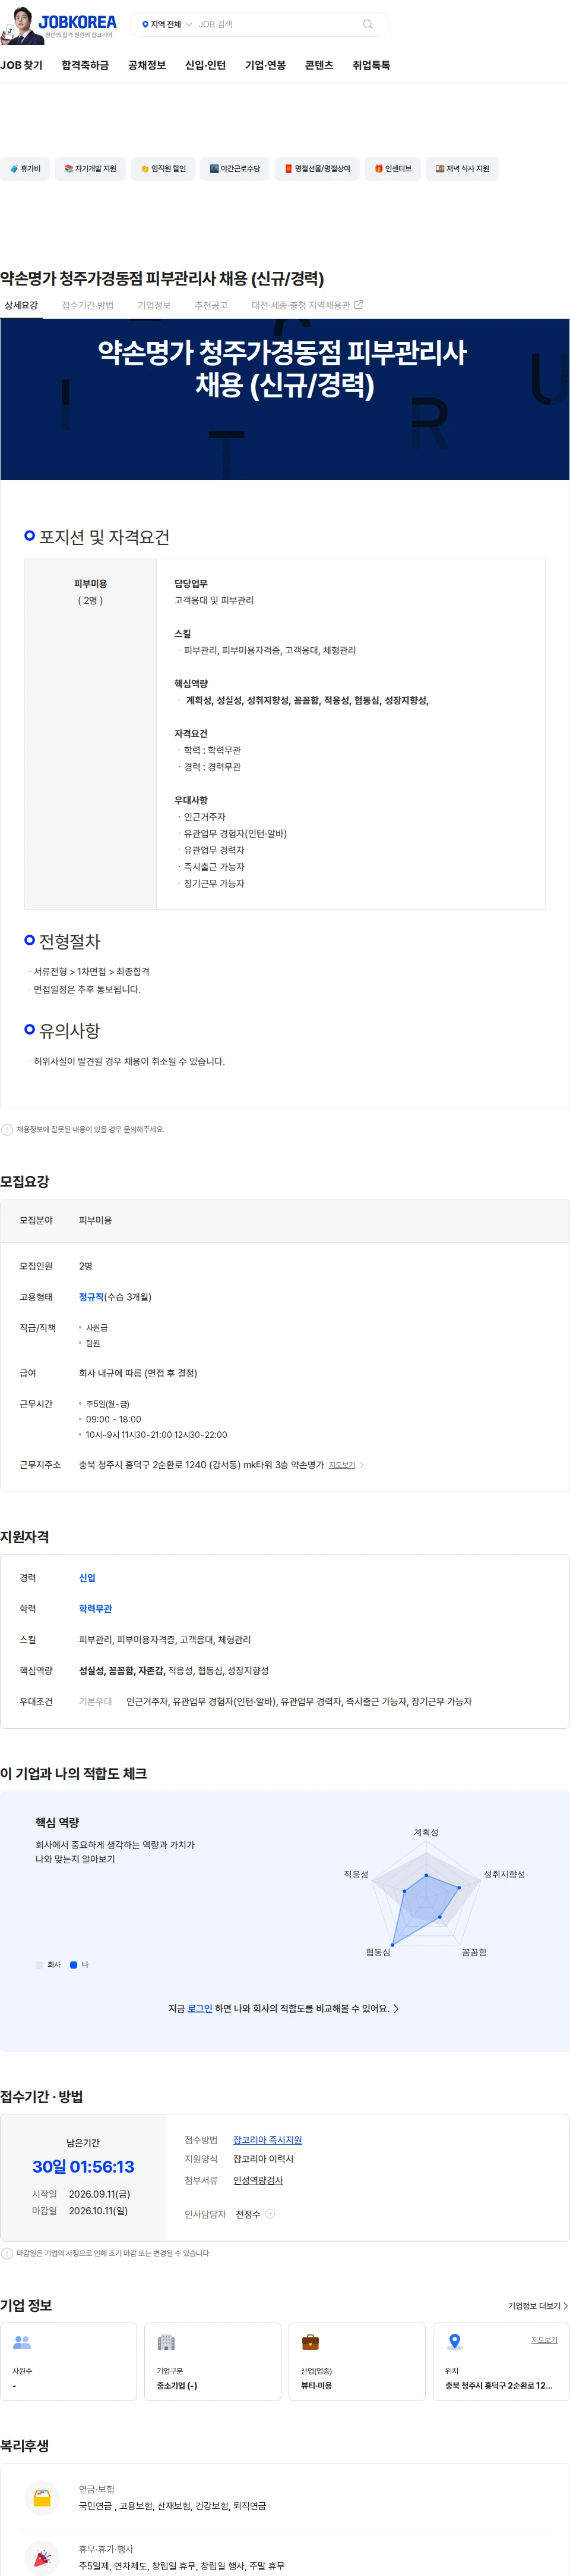Screen dimensions: 570x2576
Task: Click the 계획성 label on radar chart
Action: point(426,1832)
